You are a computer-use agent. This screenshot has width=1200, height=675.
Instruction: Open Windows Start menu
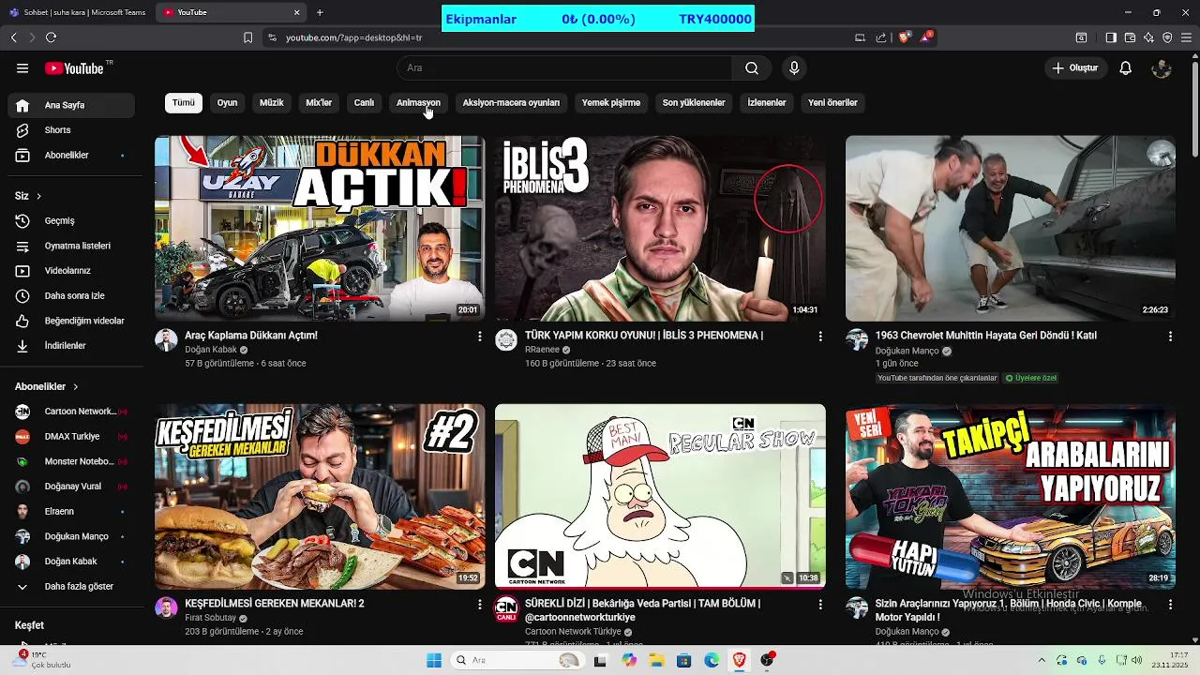pyautogui.click(x=434, y=660)
